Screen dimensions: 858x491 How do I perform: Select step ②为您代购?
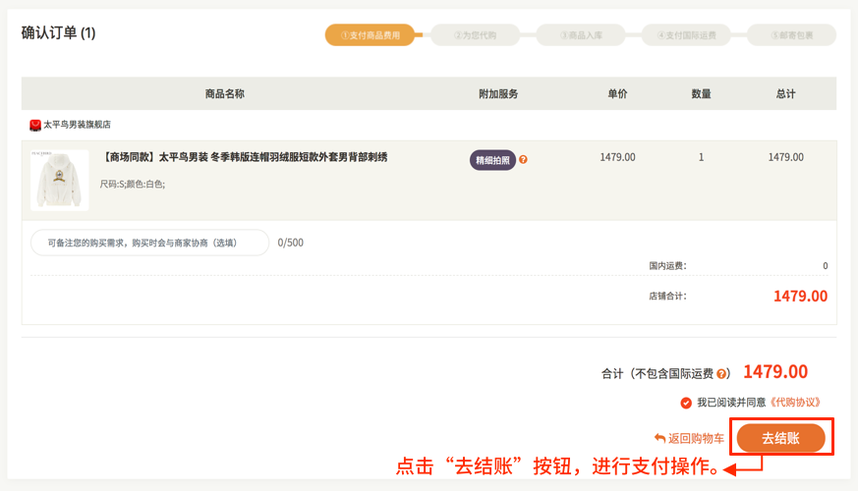475,35
